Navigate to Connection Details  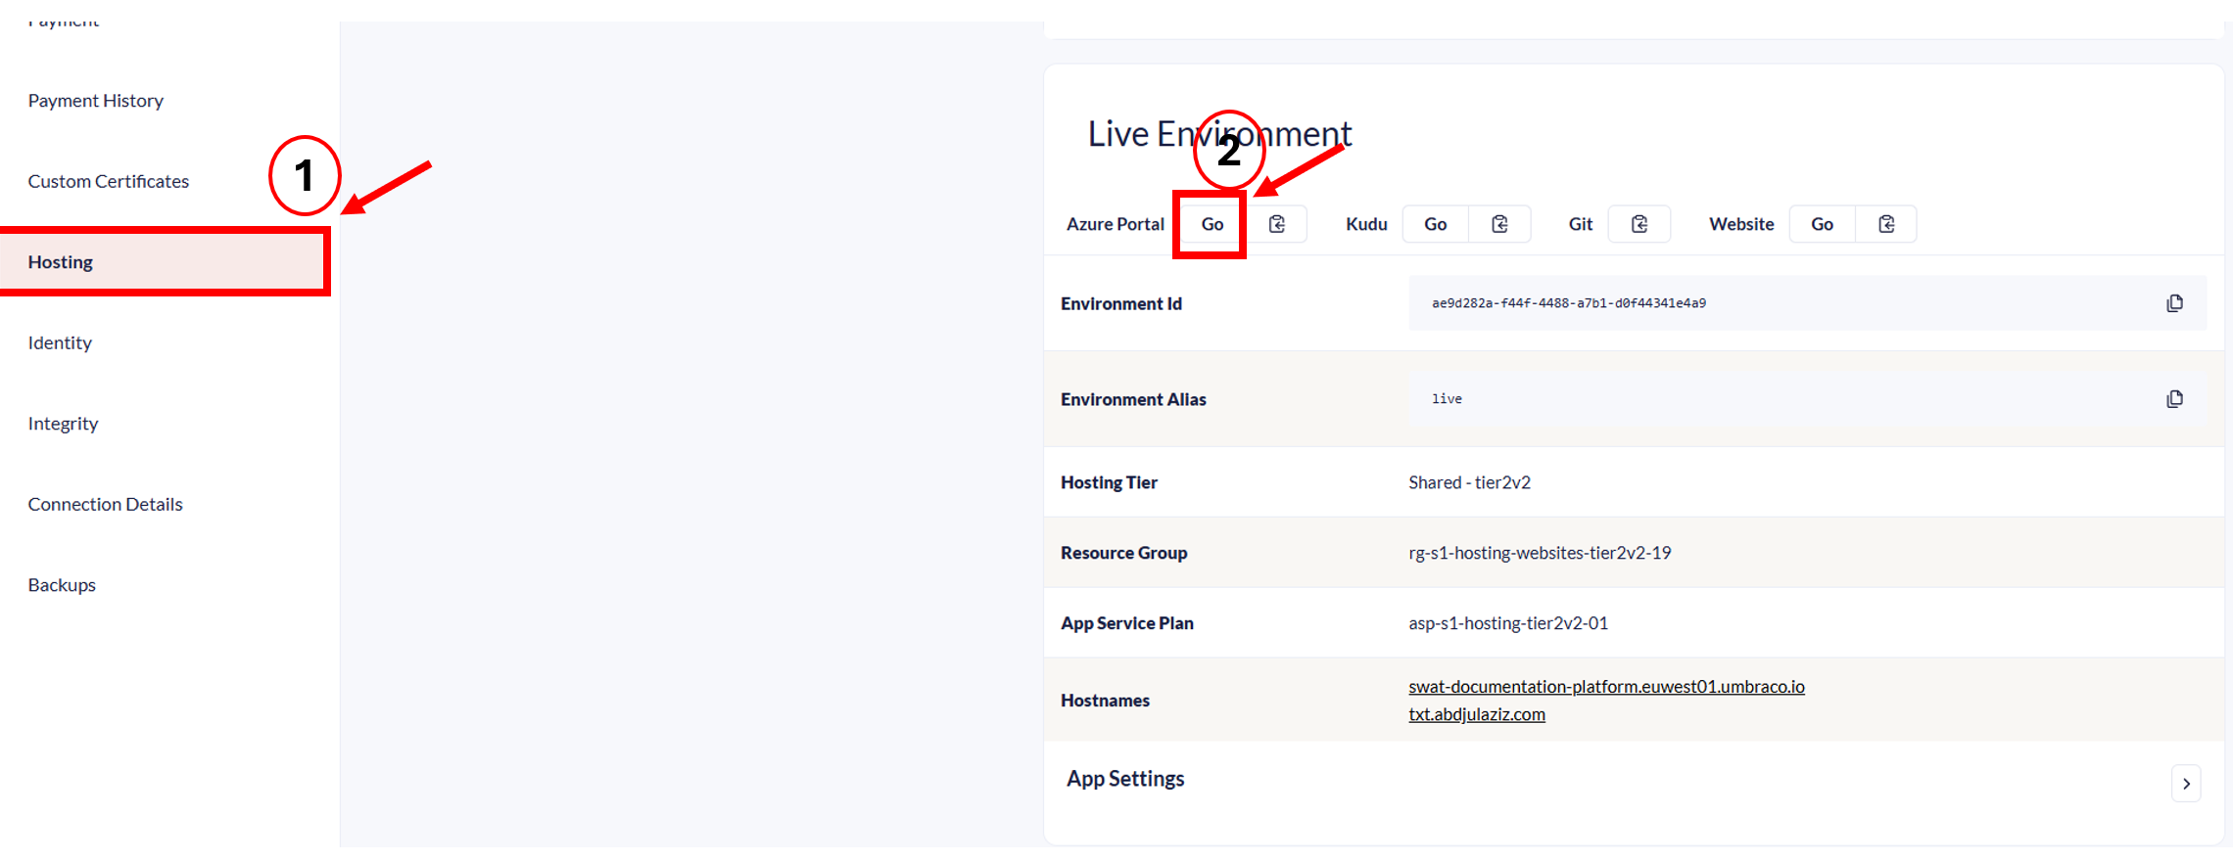106,504
